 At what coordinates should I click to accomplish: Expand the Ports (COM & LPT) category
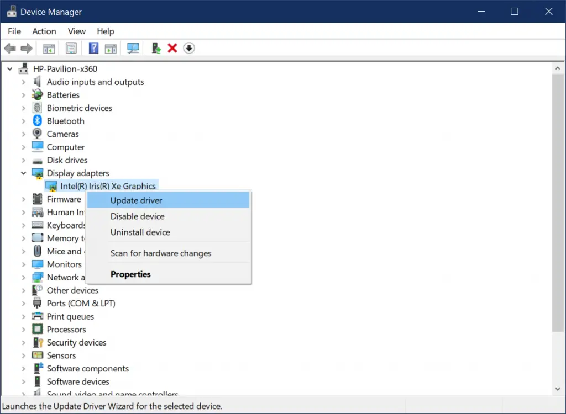(x=23, y=303)
